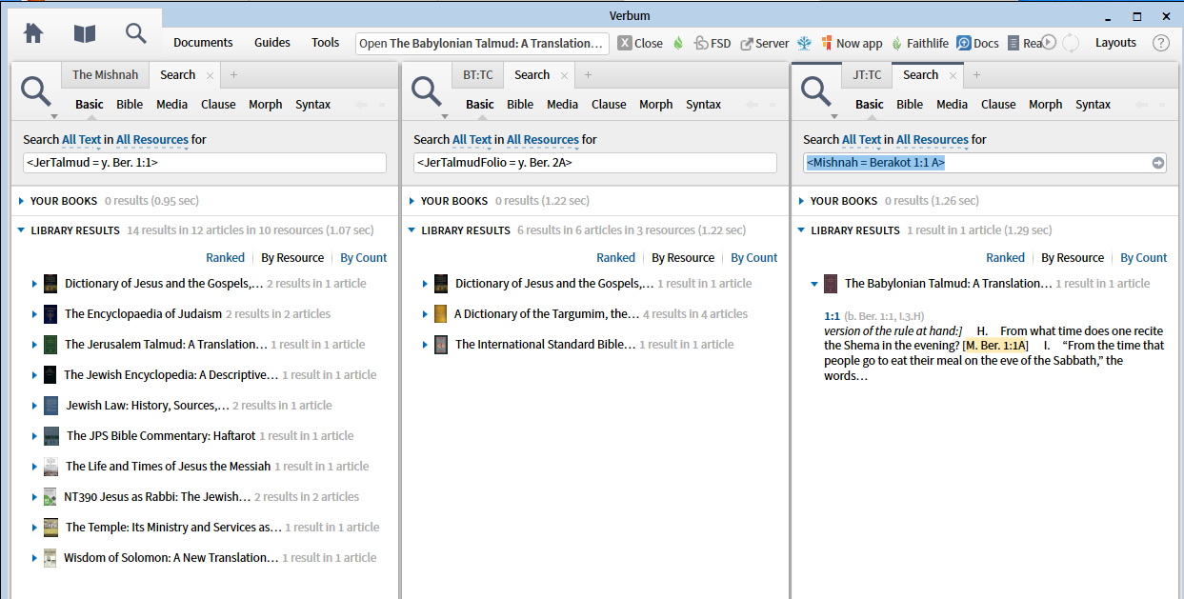Image resolution: width=1184 pixels, height=599 pixels.
Task: Click the blue tree shortcut icon
Action: click(x=804, y=43)
